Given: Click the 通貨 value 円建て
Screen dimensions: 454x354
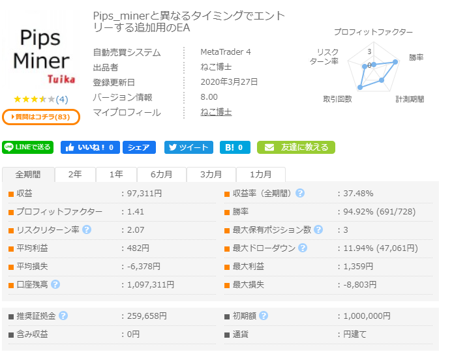Looking at the screenshot, I should coord(355,334).
